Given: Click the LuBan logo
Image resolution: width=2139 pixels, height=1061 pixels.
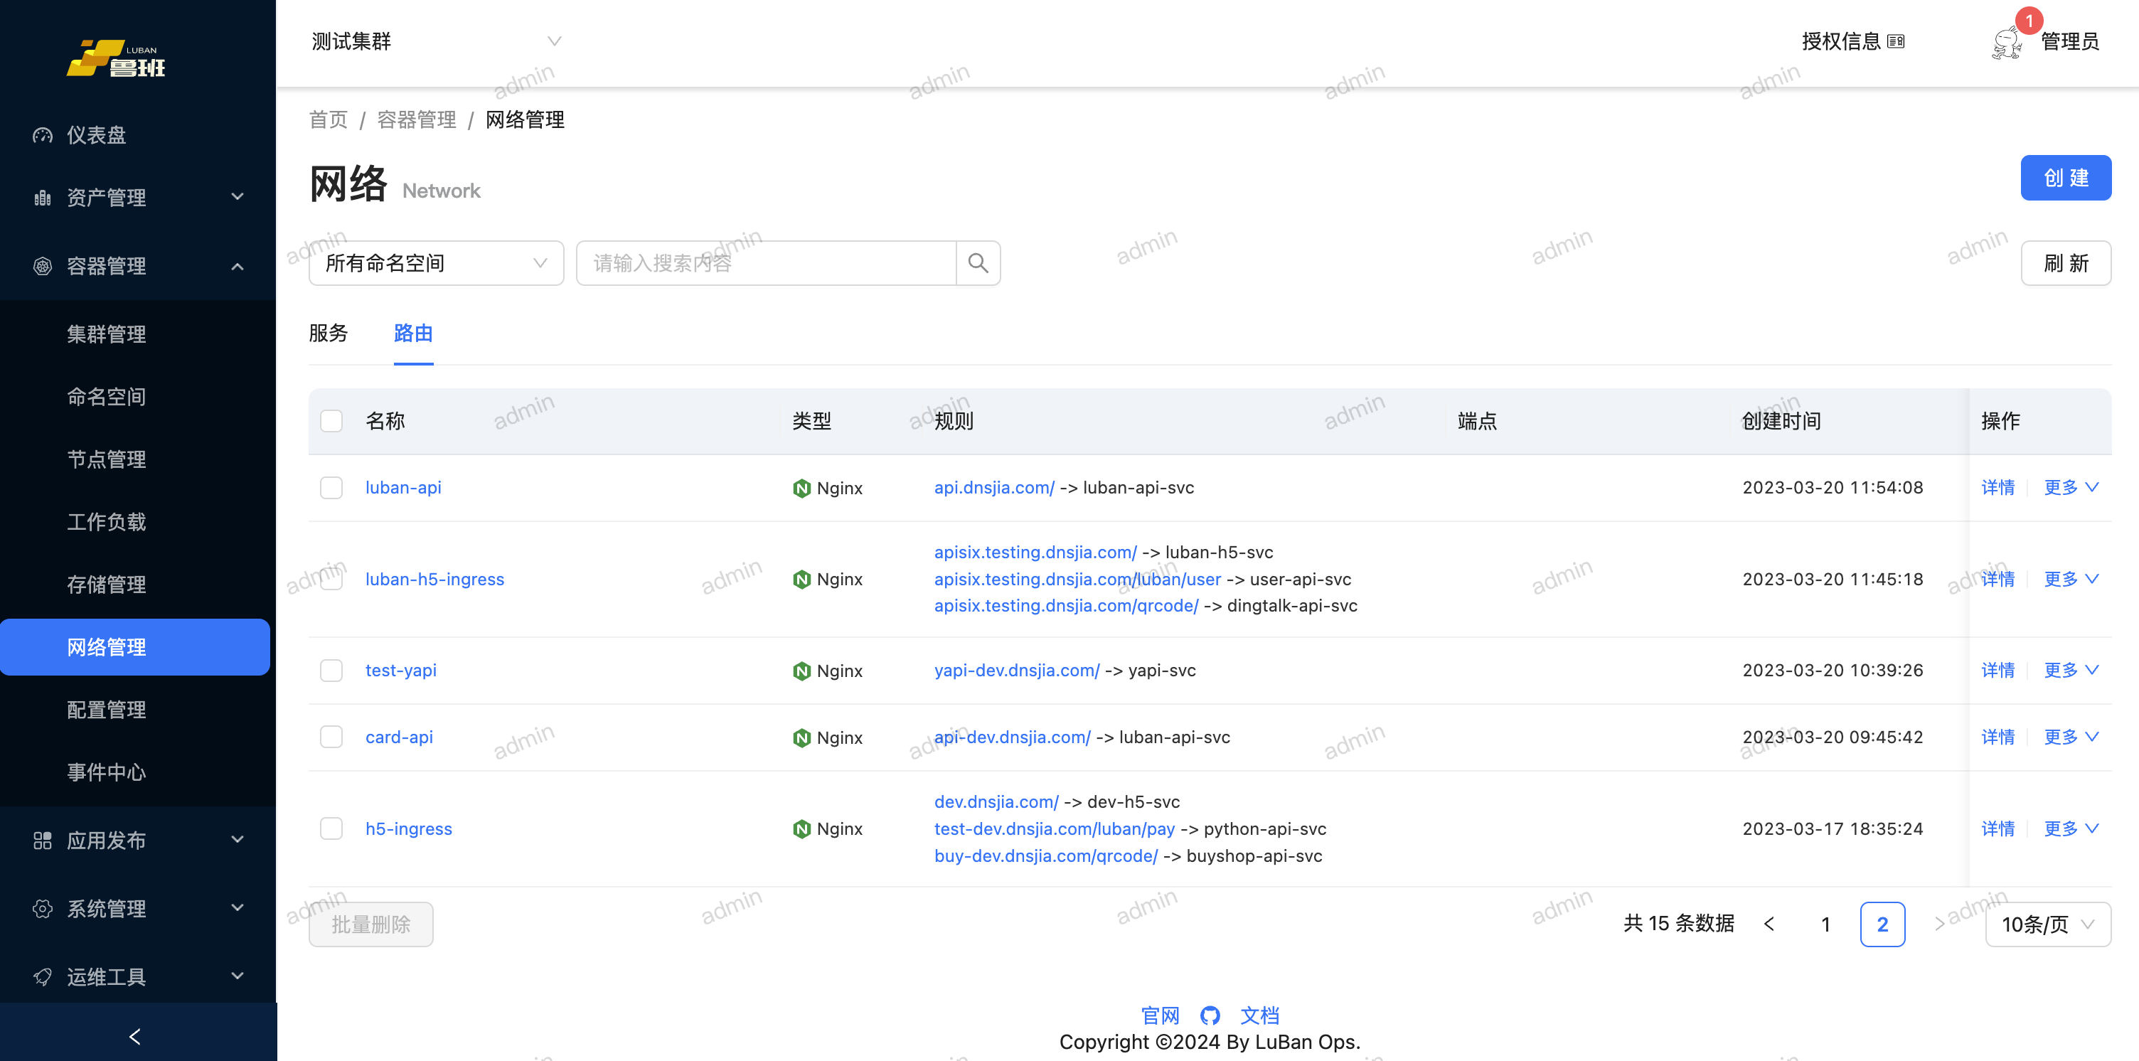Looking at the screenshot, I should coord(116,59).
